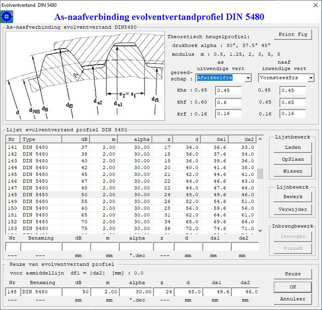Click the Type column header
Screen dimensions: 322x310
pos(41,140)
